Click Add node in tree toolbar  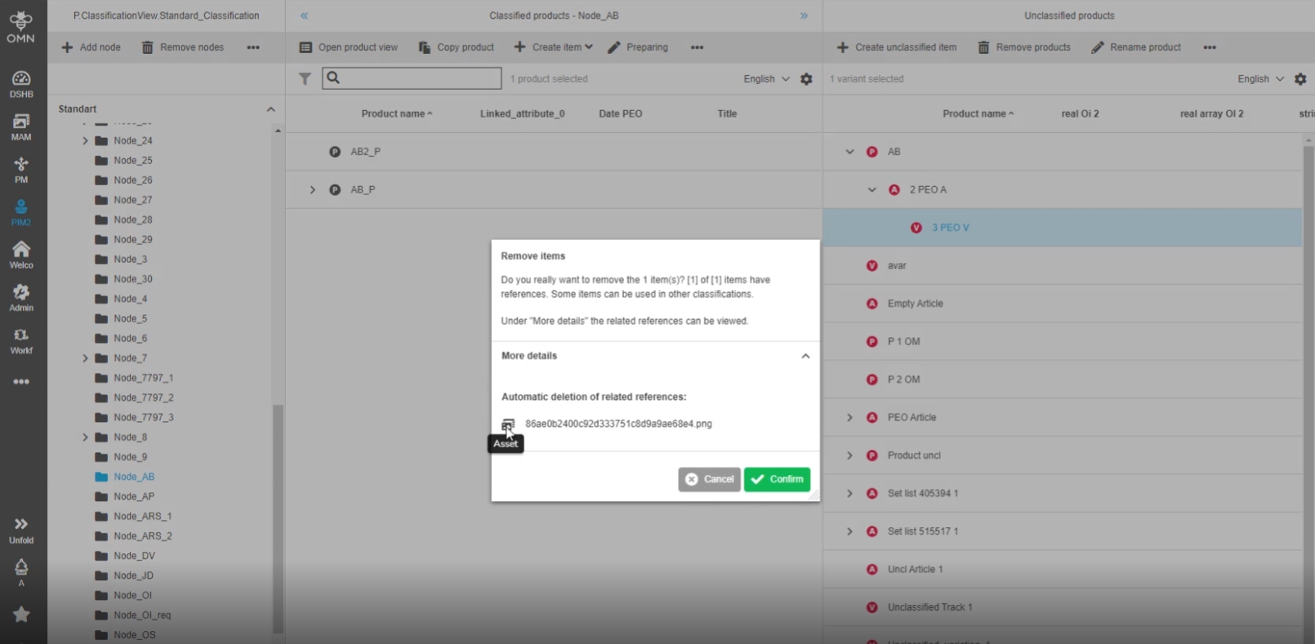pos(91,47)
